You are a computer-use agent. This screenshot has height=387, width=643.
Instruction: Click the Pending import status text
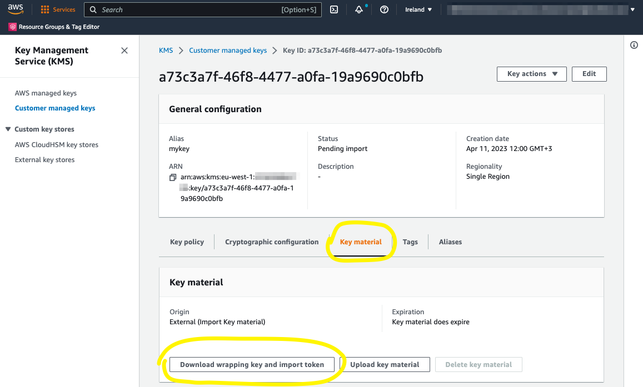[x=342, y=149]
